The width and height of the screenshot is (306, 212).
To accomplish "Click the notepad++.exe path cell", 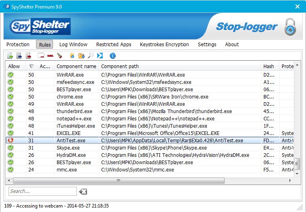I will coord(158,119).
